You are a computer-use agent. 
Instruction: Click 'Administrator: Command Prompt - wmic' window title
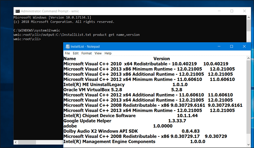tap(50, 11)
